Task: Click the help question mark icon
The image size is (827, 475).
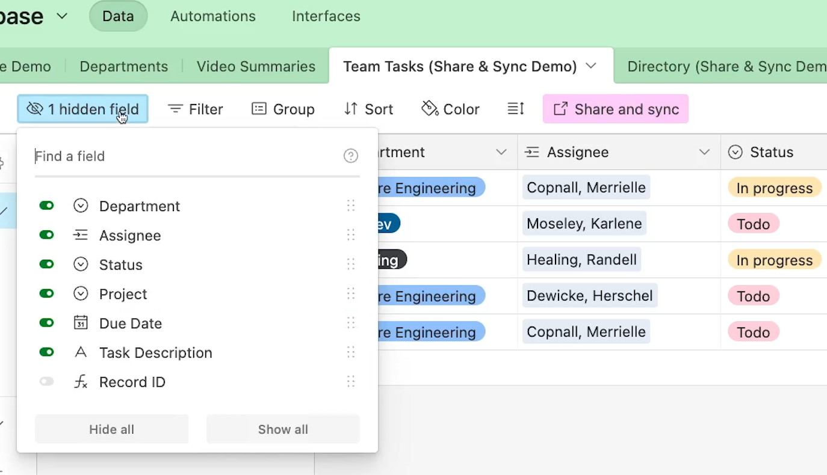Action: pos(351,156)
